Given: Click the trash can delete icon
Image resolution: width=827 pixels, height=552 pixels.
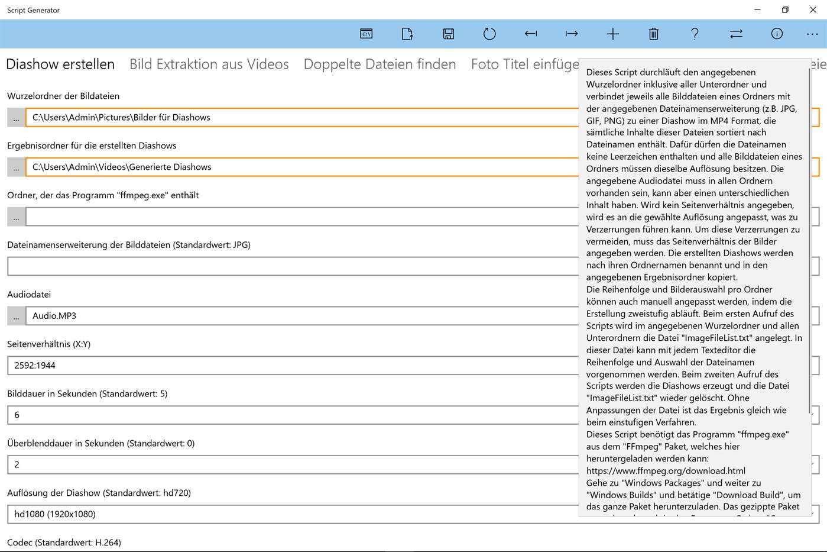Looking at the screenshot, I should pos(654,34).
